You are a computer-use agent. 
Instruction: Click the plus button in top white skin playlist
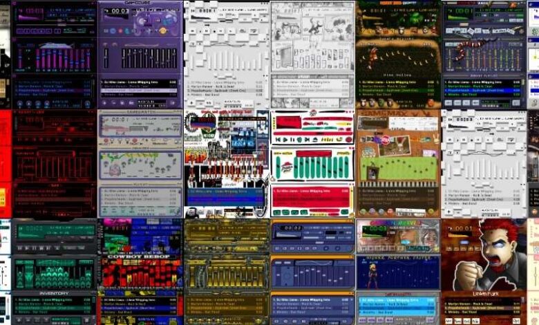coord(192,103)
